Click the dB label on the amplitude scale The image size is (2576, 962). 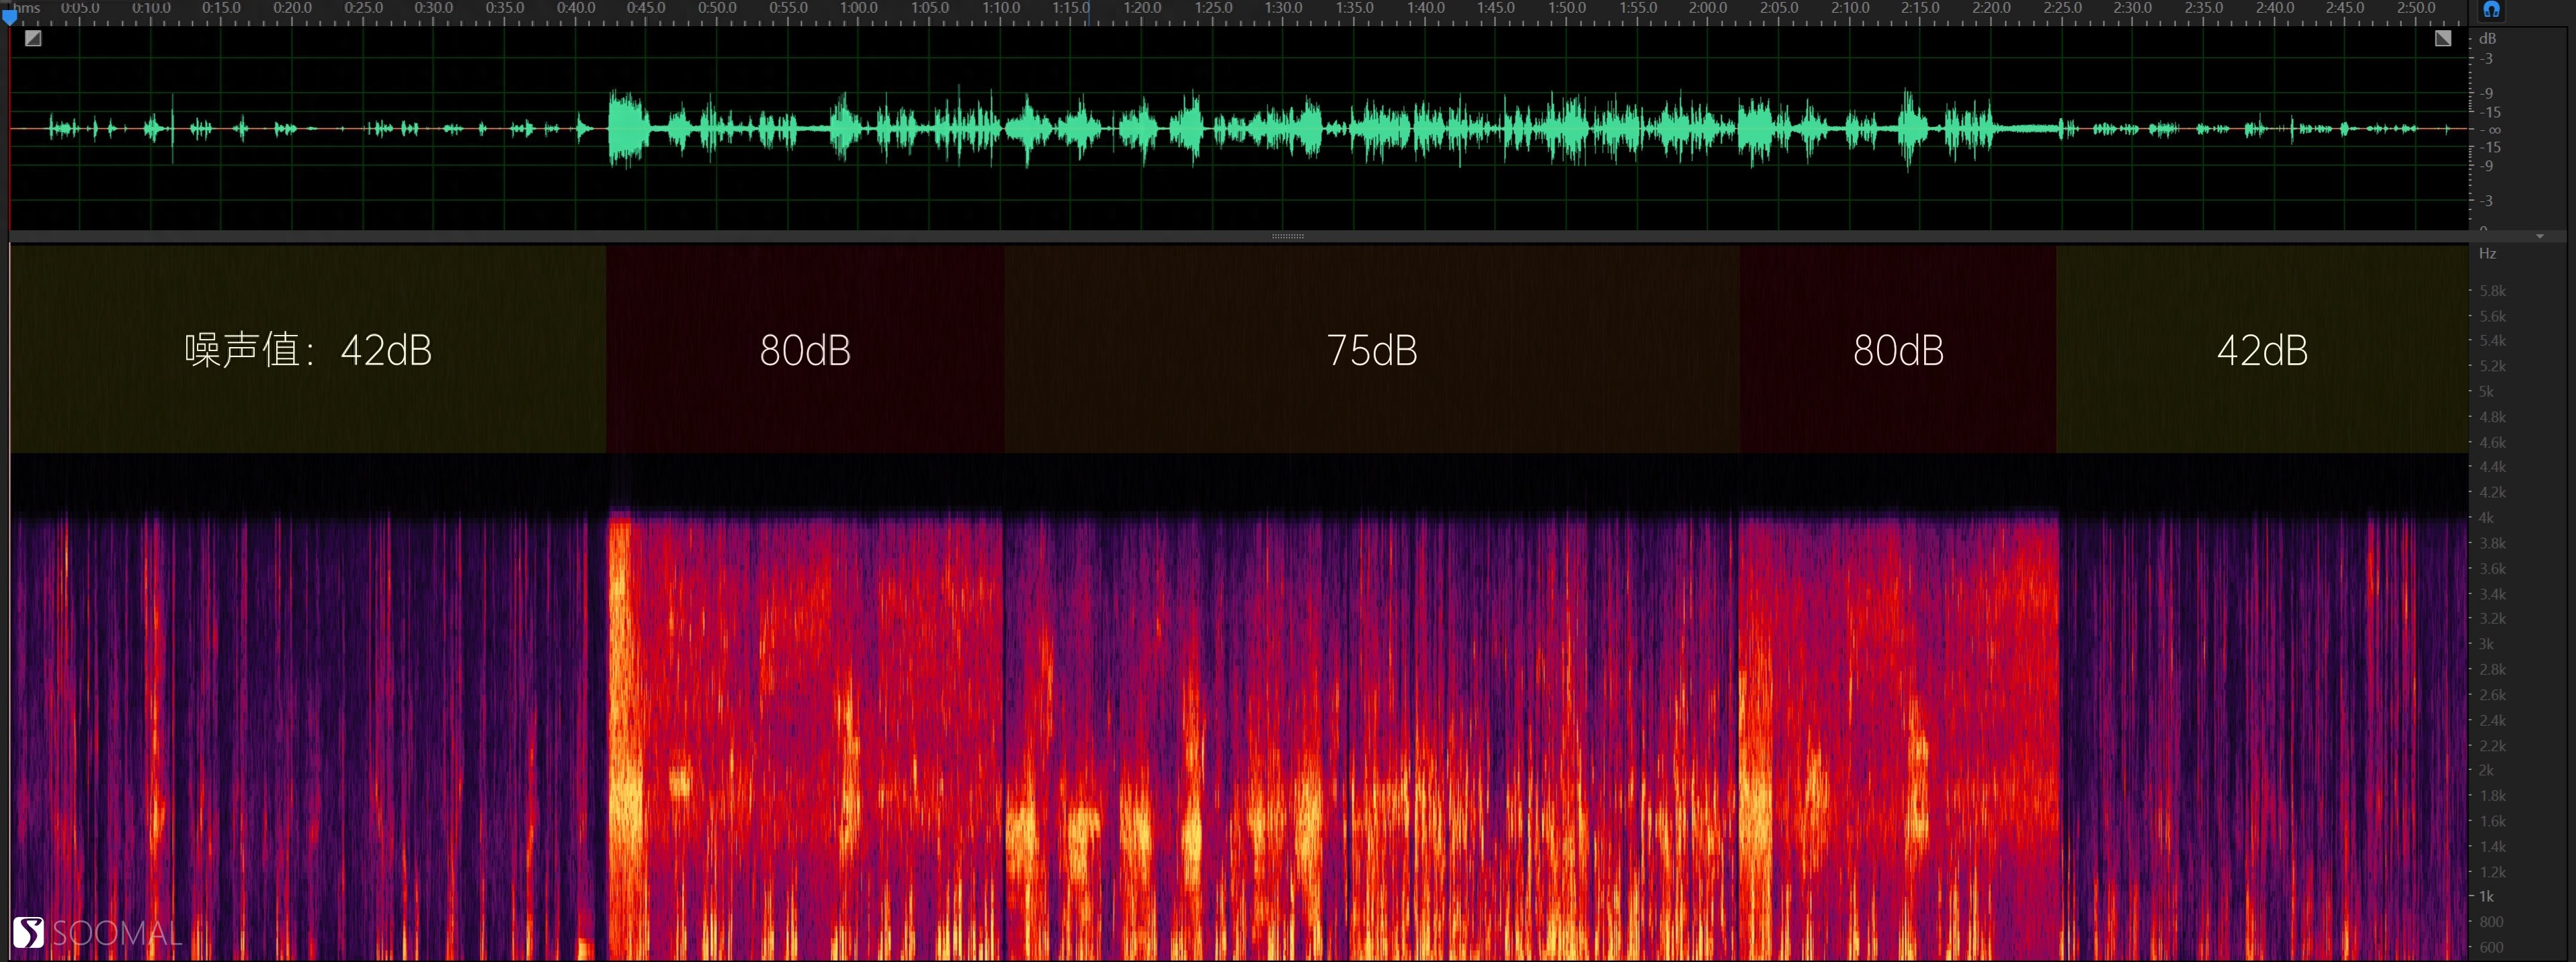pos(2487,38)
